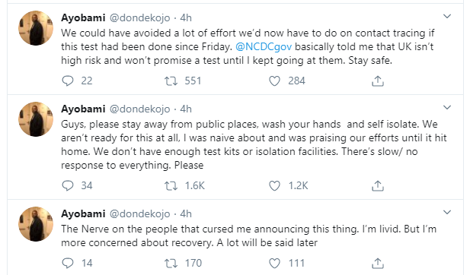
Task: Reply to the tweet with 34 replies
Action: (68, 185)
